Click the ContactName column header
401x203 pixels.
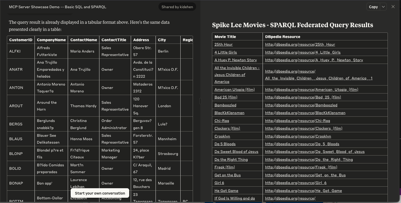[84, 40]
